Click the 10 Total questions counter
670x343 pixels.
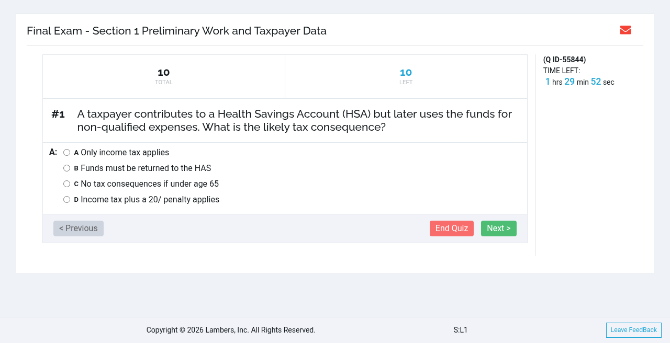164,76
